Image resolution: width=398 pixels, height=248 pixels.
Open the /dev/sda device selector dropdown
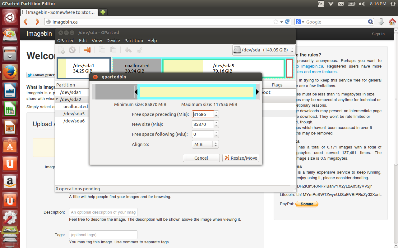point(264,50)
